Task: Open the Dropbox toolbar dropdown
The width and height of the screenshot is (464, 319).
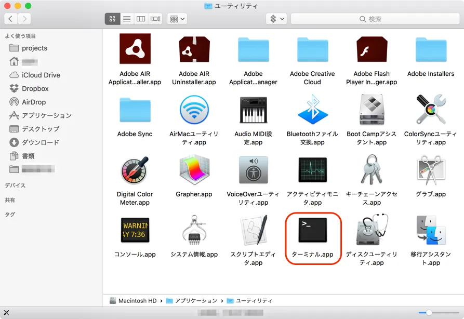Action: pyautogui.click(x=276, y=19)
